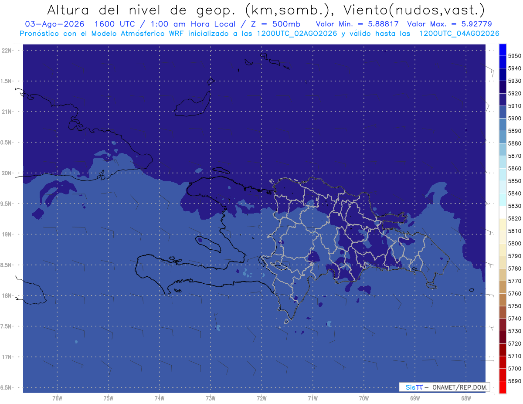523x404 pixels.
Task: Click the legend swatch between 5920 and 5910
Action: click(x=503, y=100)
